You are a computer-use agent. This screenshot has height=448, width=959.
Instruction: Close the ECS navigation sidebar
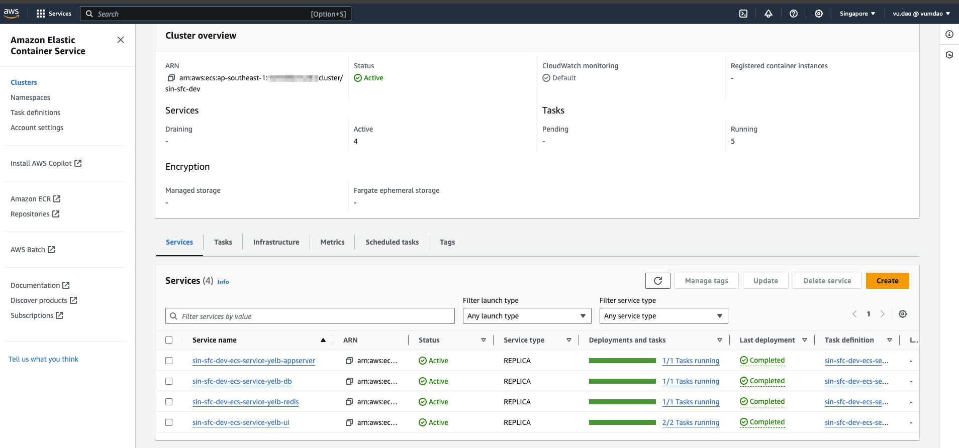pyautogui.click(x=121, y=40)
